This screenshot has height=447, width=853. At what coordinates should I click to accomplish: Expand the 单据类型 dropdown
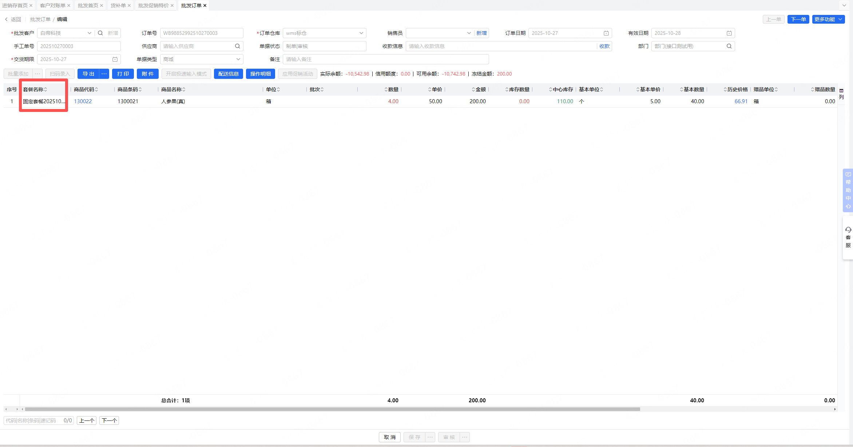coord(238,59)
